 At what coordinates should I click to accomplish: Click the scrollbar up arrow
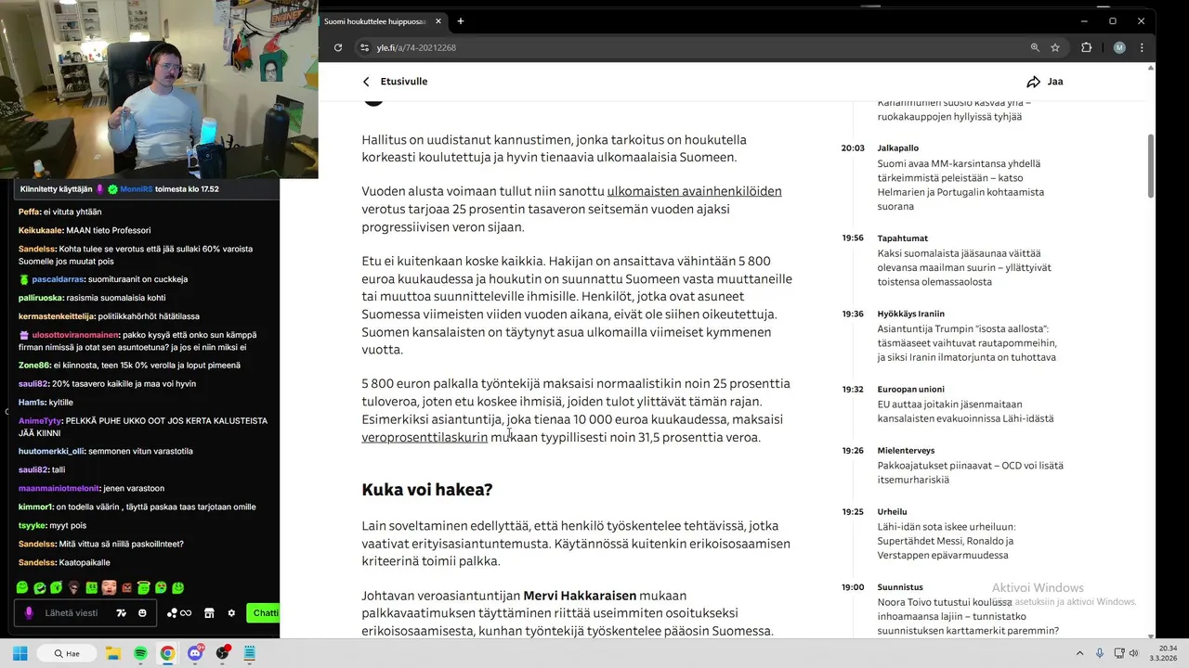click(1151, 69)
